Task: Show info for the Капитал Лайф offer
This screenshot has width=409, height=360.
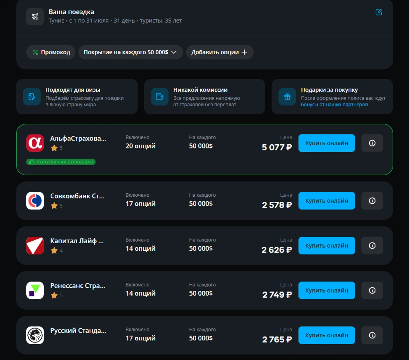Action: 372,246
